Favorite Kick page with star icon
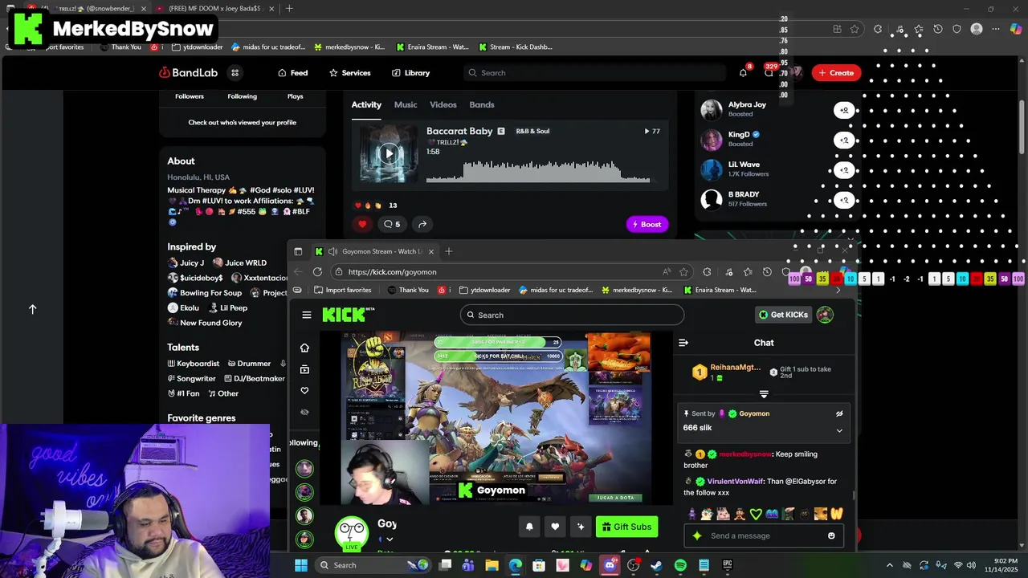Image resolution: width=1028 pixels, height=578 pixels. pos(683,271)
